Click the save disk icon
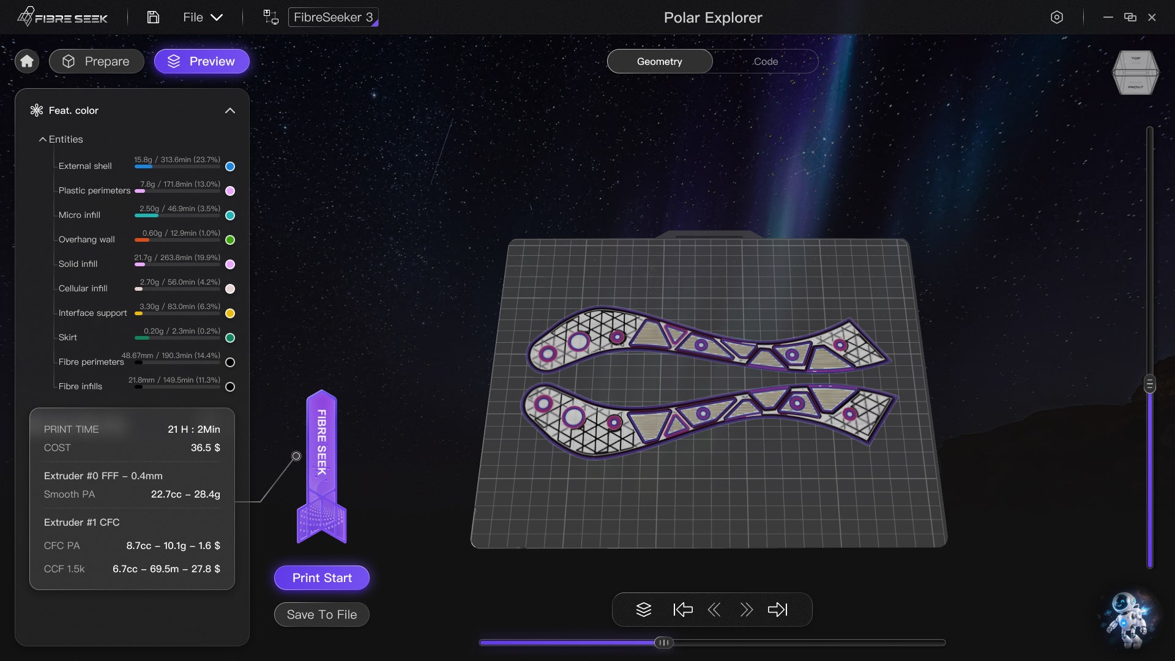This screenshot has width=1175, height=661. (153, 17)
